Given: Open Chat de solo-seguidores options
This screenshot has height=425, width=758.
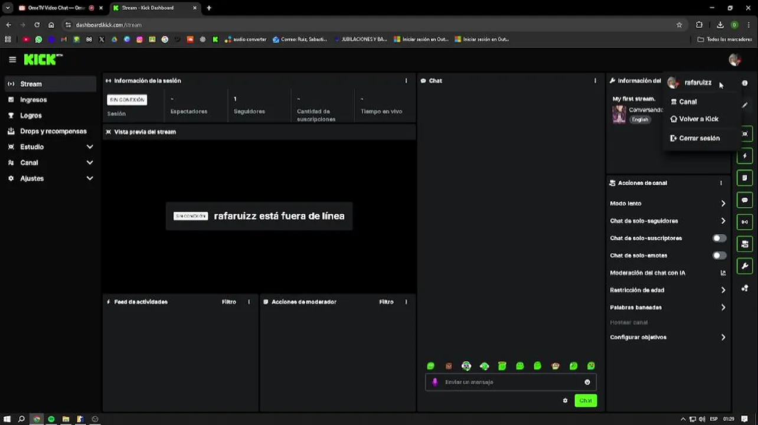Looking at the screenshot, I should pos(668,221).
